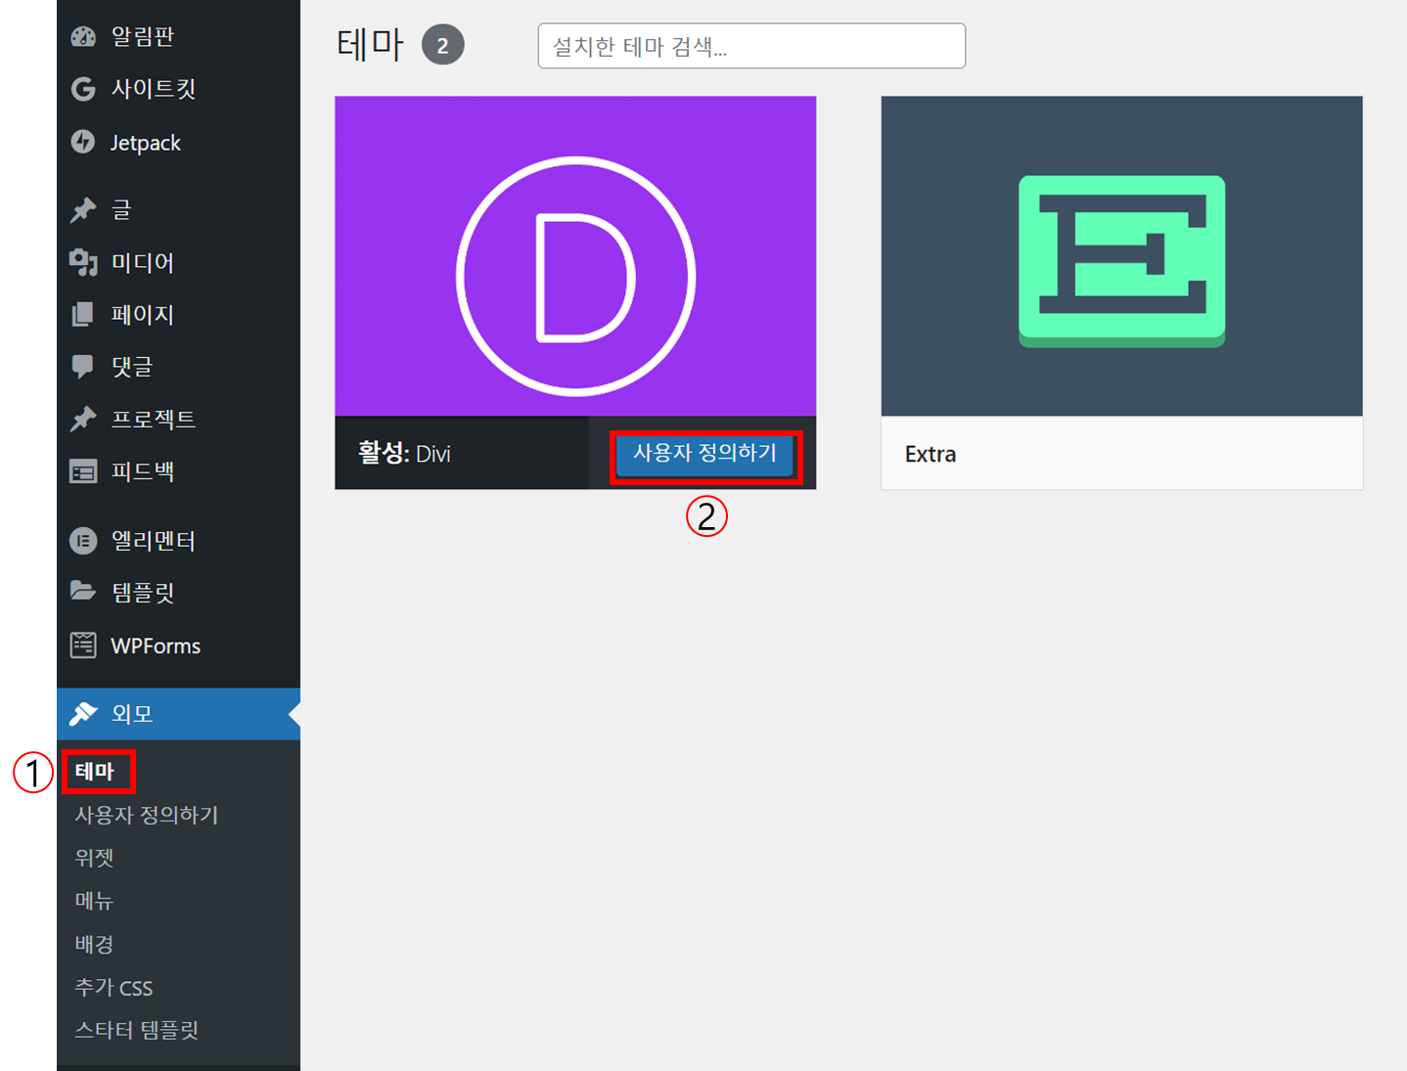Screen dimensions: 1407x1071
Task: Click the 엘리멘터 circular E icon
Action: click(83, 540)
